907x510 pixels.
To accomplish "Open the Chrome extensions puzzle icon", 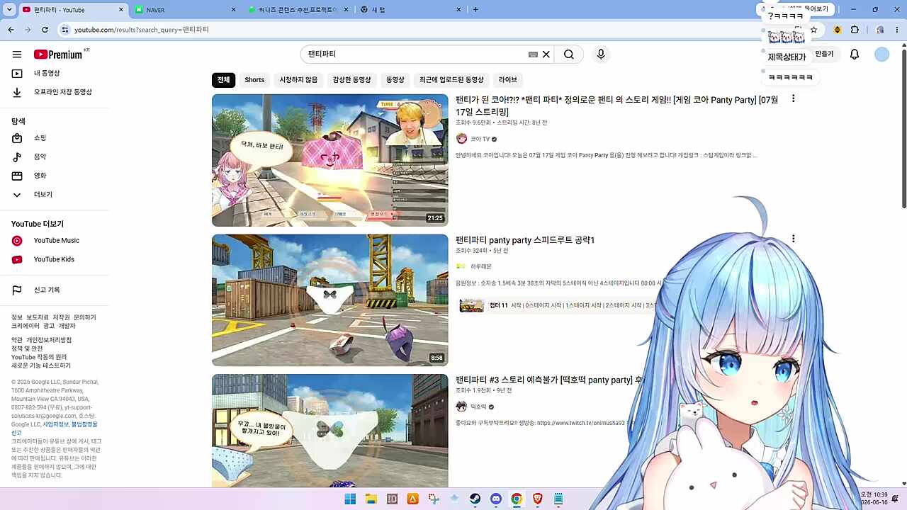I will click(x=855, y=30).
